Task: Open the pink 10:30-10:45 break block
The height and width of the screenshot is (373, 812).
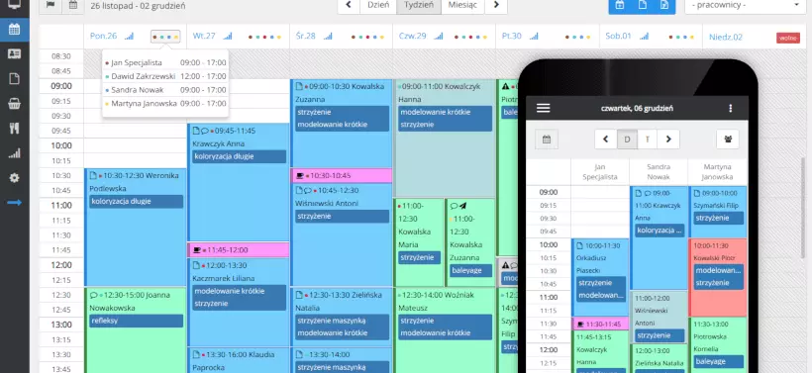Action: (x=342, y=175)
